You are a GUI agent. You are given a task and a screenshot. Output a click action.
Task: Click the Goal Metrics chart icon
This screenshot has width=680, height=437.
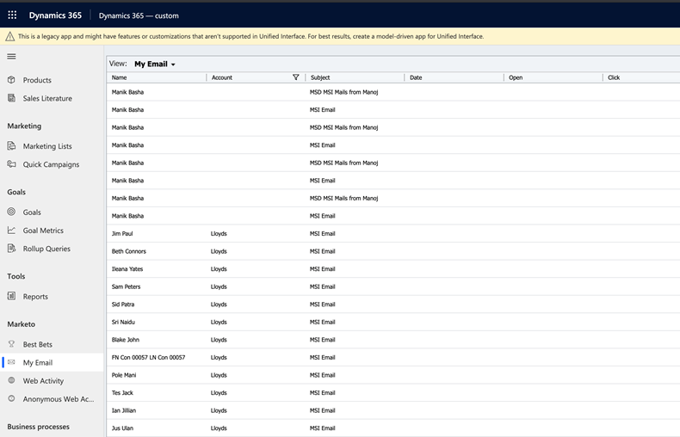click(x=12, y=230)
